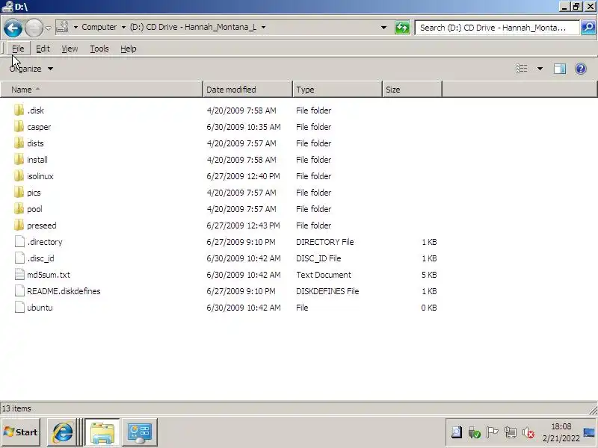Click the preseed folder icon
This screenshot has width=598, height=448.
[19, 225]
